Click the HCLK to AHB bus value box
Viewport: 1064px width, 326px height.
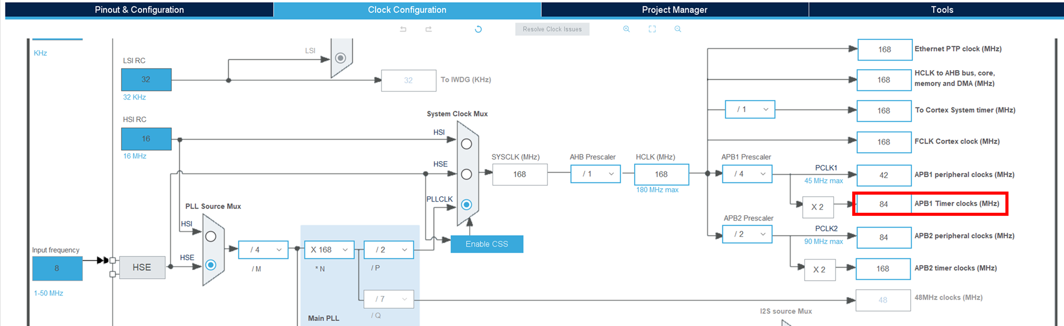click(x=884, y=80)
